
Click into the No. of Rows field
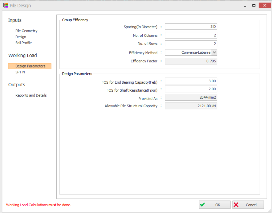point(191,44)
